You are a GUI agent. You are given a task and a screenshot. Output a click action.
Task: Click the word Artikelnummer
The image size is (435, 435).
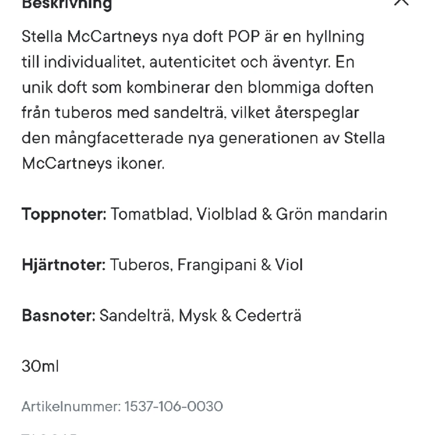tap(71, 406)
